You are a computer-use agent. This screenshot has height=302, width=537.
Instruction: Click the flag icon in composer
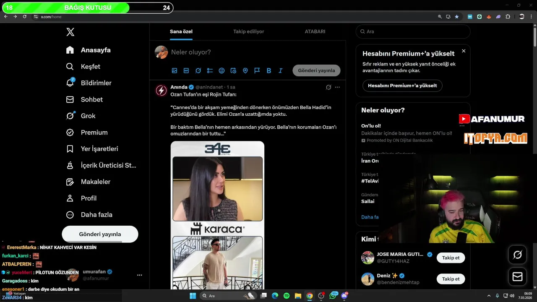tap(257, 70)
